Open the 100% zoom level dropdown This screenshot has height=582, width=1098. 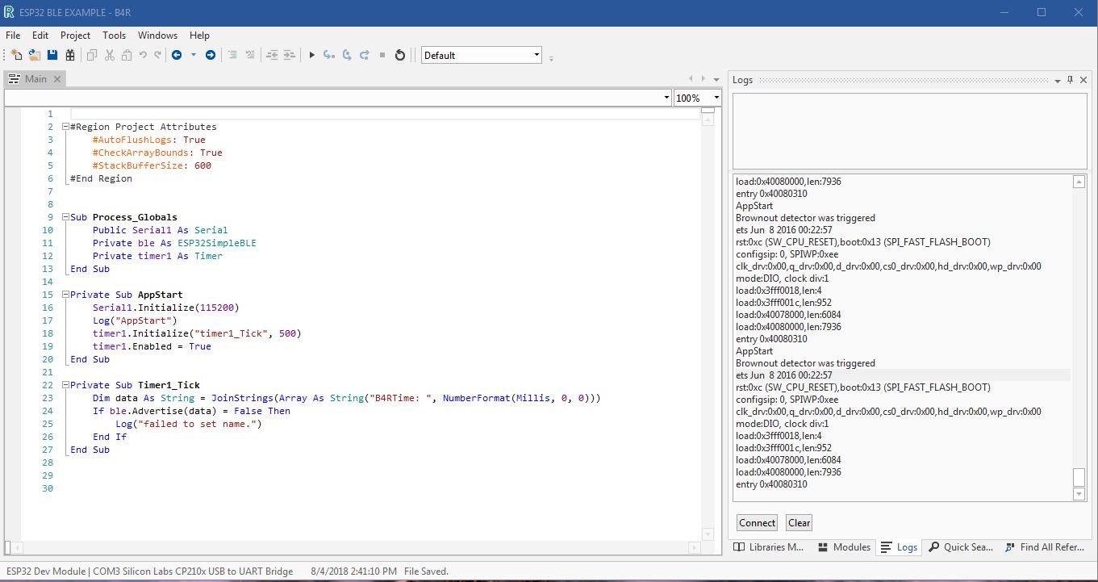click(x=715, y=98)
